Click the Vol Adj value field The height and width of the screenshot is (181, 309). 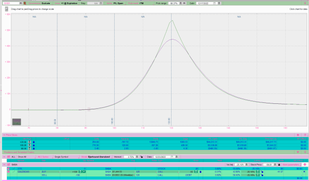[240, 165]
